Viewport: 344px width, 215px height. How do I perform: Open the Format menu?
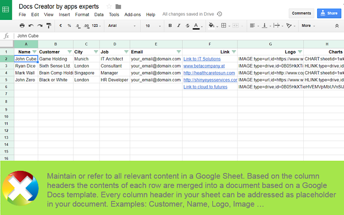(x=82, y=15)
